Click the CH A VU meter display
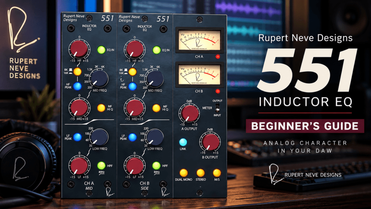Image resolution: width=371 pixels, height=209 pixels. [200, 40]
